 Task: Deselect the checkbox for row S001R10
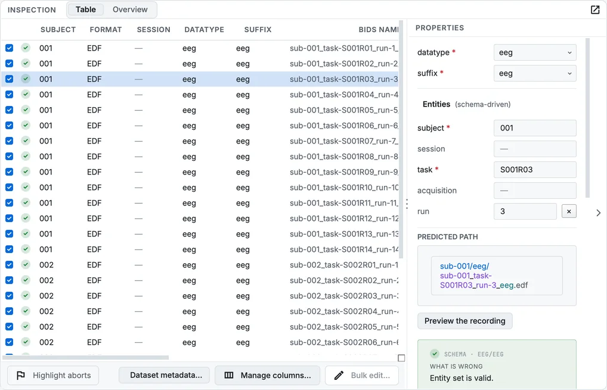(x=10, y=187)
